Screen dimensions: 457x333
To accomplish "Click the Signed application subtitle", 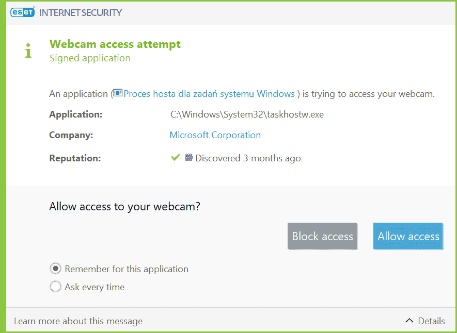I will [x=90, y=58].
